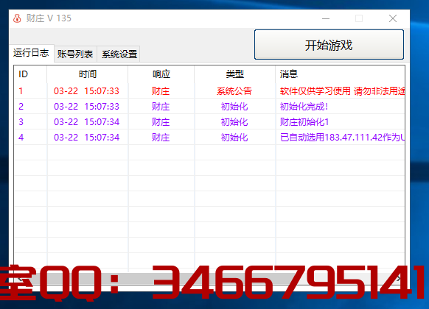Click the 财庄 app icon in title bar
This screenshot has height=309, width=429.
point(17,18)
